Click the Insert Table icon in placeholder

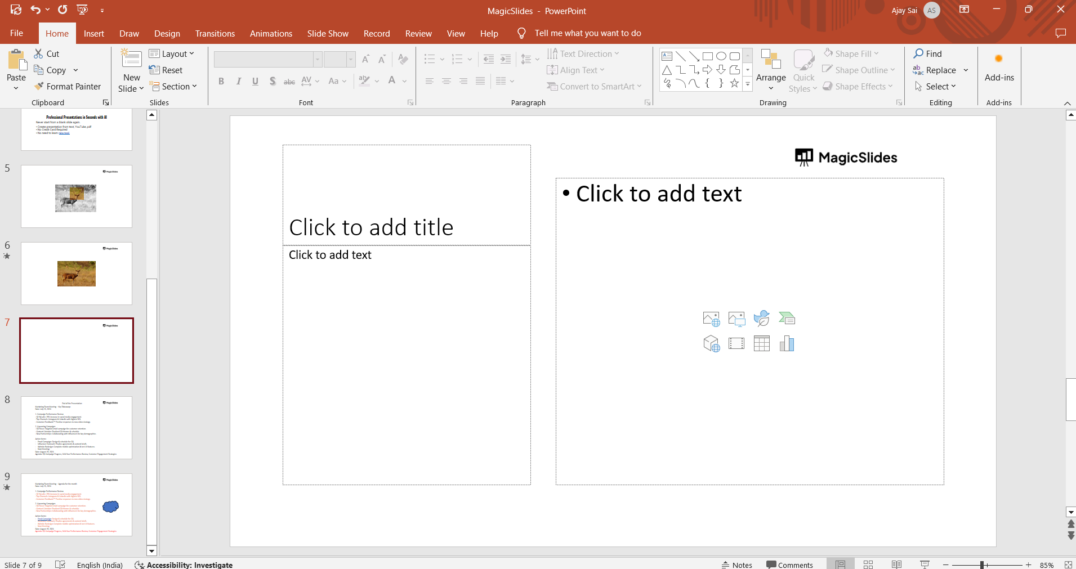point(761,343)
